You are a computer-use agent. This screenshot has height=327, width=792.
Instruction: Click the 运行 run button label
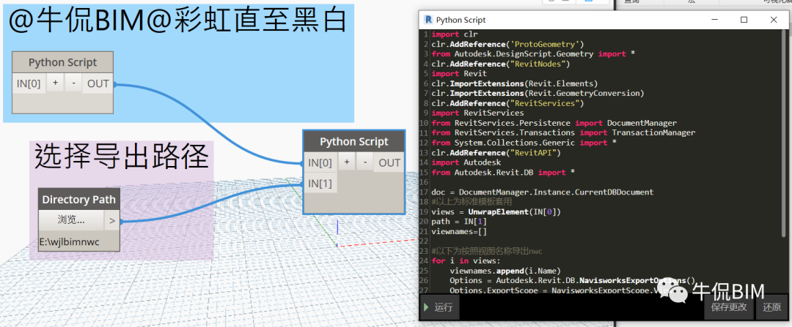point(444,307)
